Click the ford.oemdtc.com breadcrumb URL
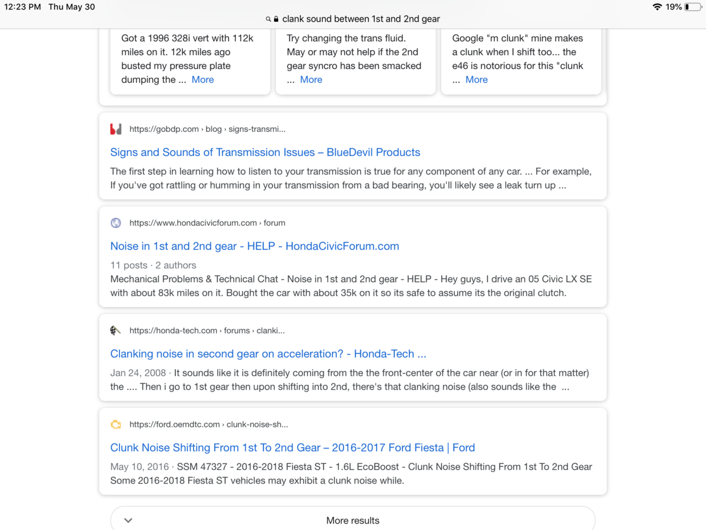The image size is (706, 530). (x=208, y=425)
